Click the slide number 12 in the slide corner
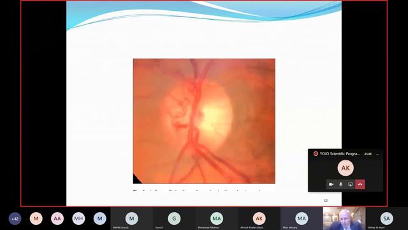 326,201
